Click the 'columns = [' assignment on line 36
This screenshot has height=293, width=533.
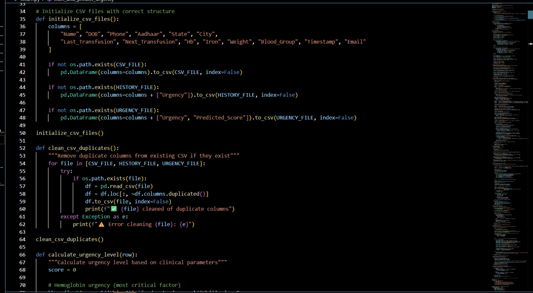tap(65, 27)
